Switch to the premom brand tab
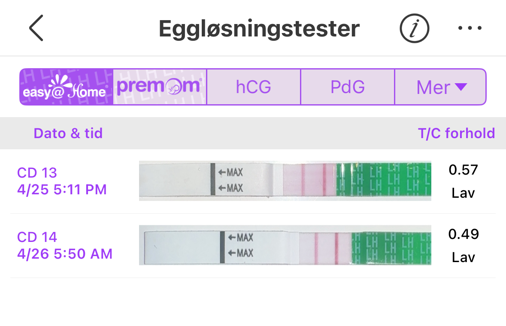 click(160, 87)
